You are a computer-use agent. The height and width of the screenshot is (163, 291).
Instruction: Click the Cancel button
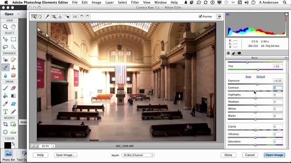(250, 155)
